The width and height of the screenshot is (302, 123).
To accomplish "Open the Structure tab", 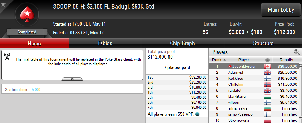I will [x=263, y=43].
